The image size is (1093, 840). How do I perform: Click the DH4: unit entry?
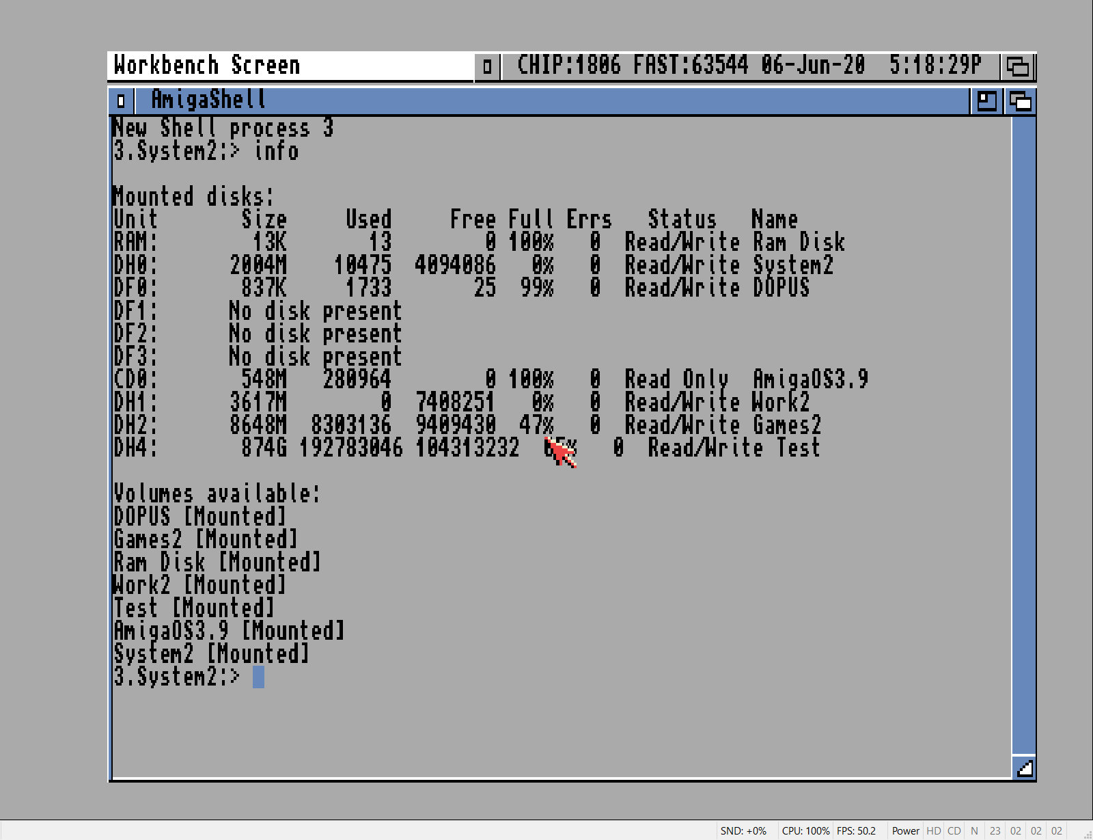(136, 447)
